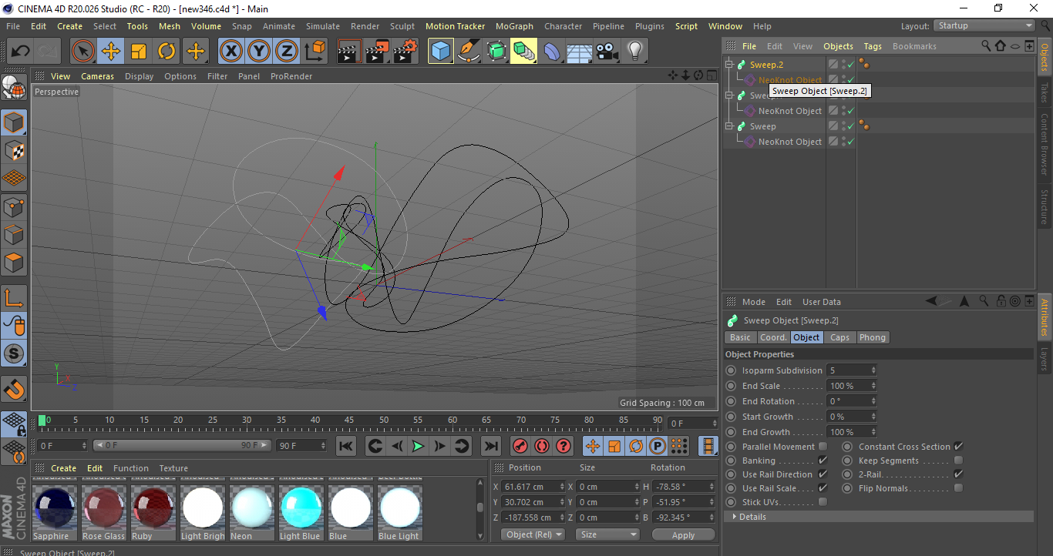This screenshot has width=1053, height=556.
Task: Toggle Flip Normals checkbox
Action: coord(958,488)
